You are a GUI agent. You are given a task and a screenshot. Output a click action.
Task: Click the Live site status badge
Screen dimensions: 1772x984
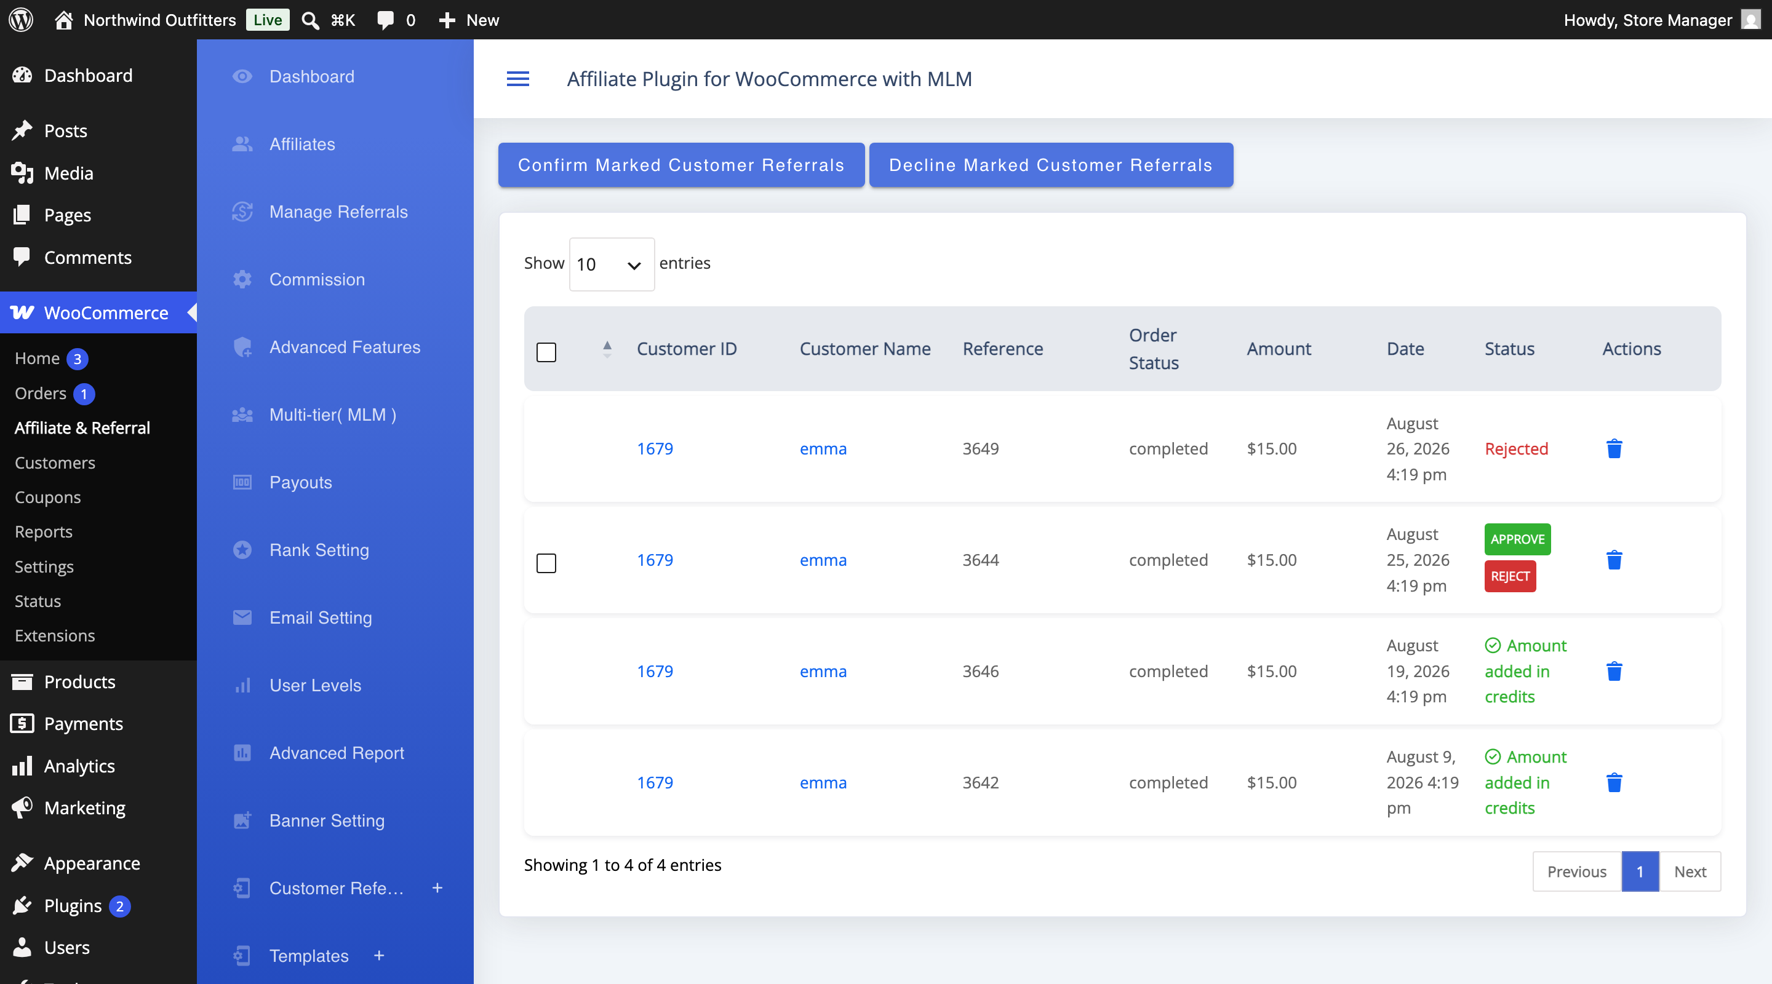(x=267, y=20)
